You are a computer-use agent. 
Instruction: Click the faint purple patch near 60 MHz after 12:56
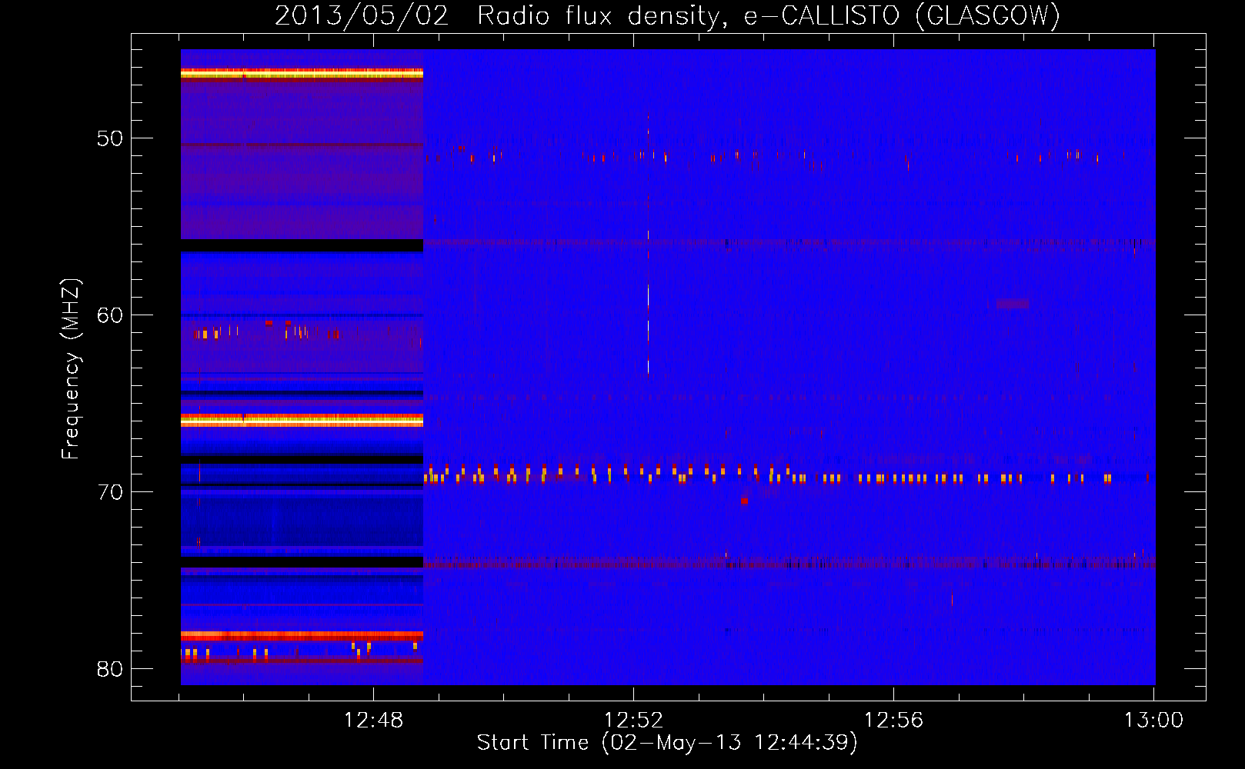pyautogui.click(x=1013, y=304)
